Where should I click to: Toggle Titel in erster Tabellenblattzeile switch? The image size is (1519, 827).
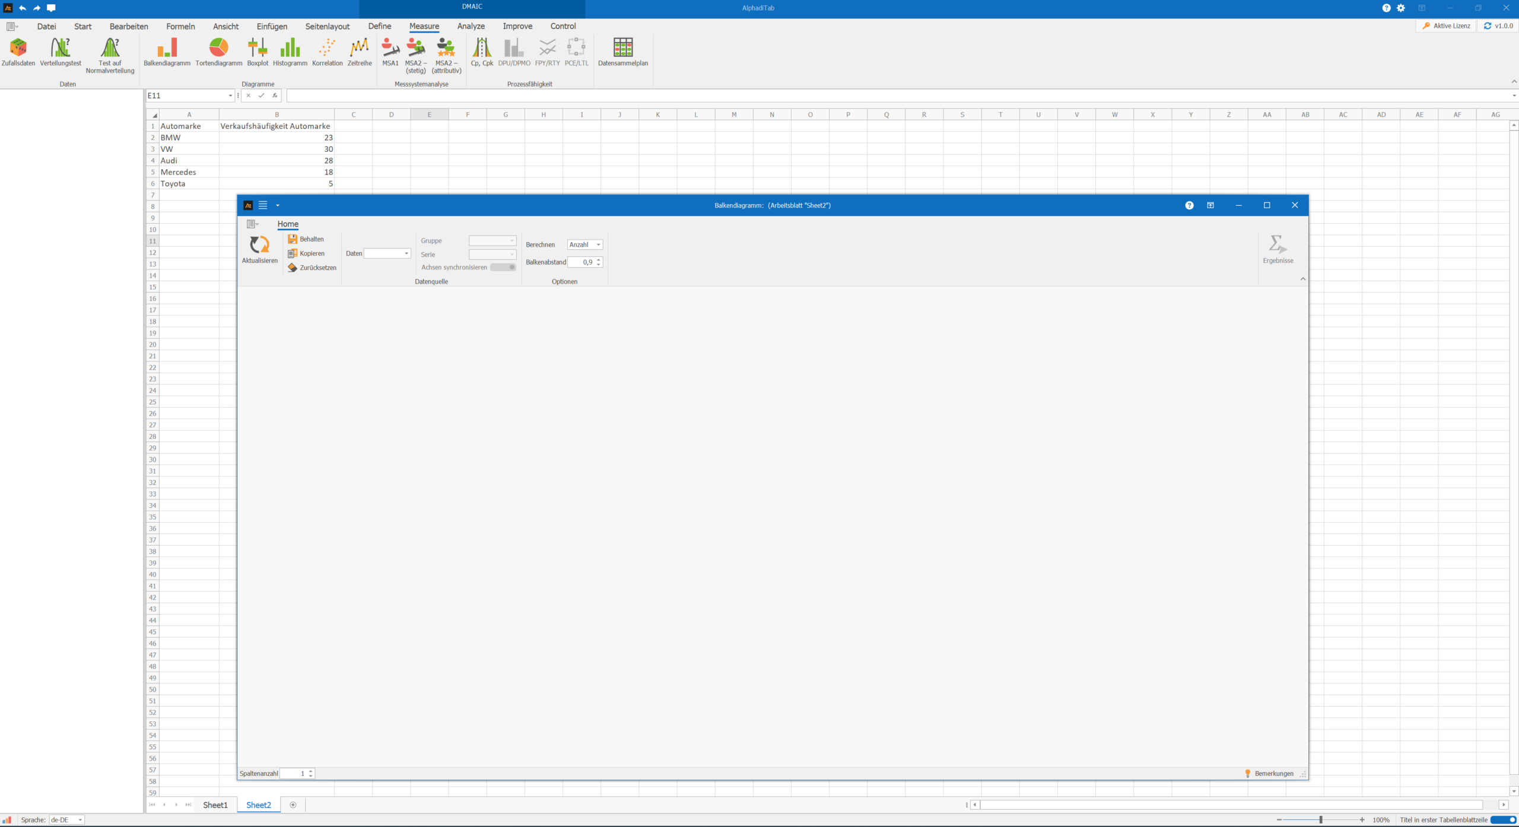click(1502, 820)
